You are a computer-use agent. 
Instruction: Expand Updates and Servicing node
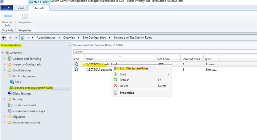(x=5, y=58)
